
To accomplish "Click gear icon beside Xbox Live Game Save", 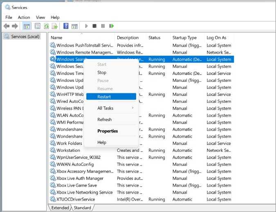I will 53,185.
